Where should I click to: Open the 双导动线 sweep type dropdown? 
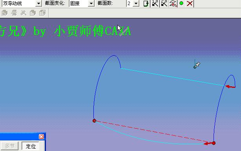point(38,4)
